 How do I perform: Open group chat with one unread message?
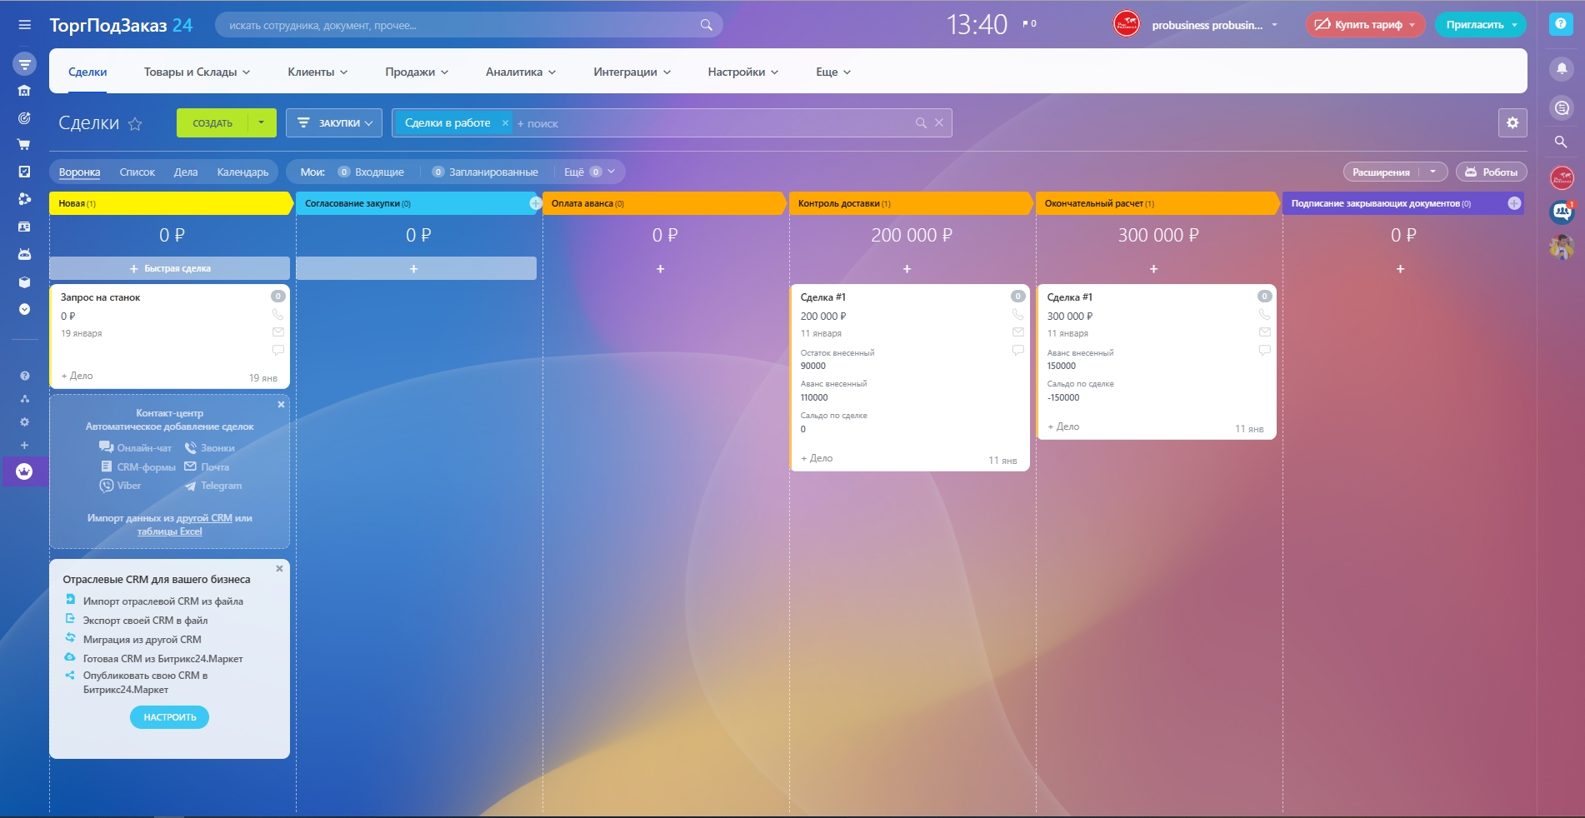[x=1562, y=212]
